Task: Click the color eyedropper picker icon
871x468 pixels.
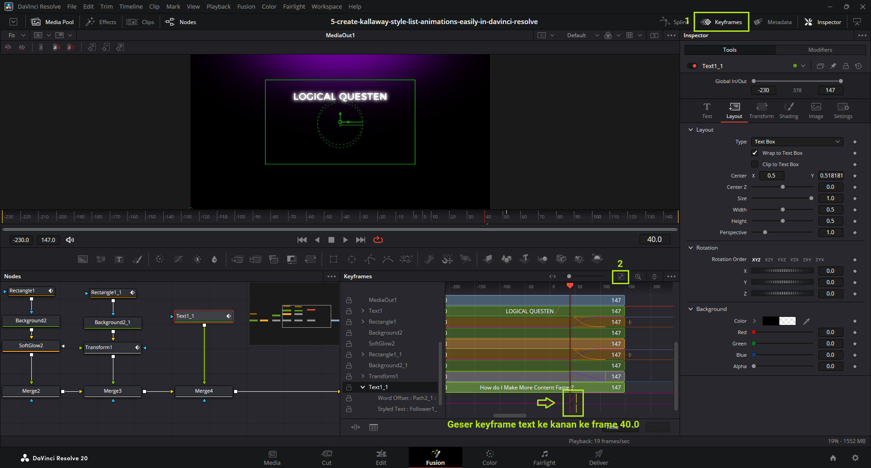Action: click(807, 321)
